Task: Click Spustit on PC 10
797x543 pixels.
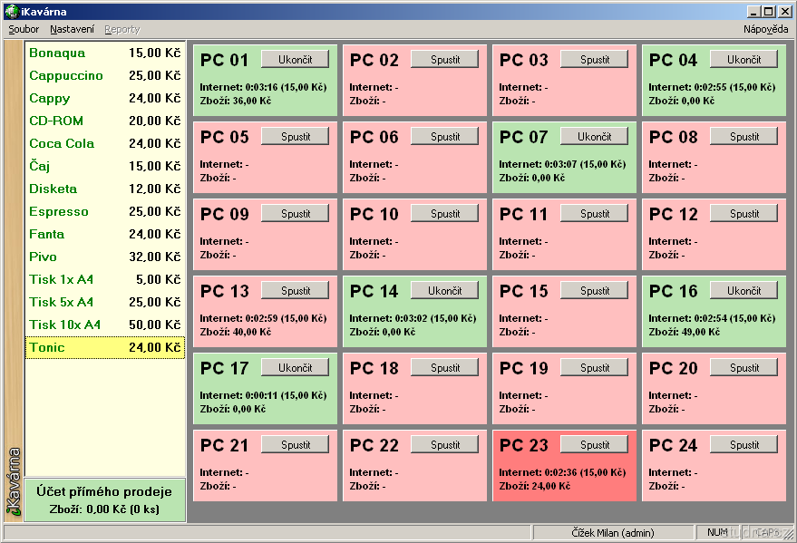Action: (x=445, y=214)
